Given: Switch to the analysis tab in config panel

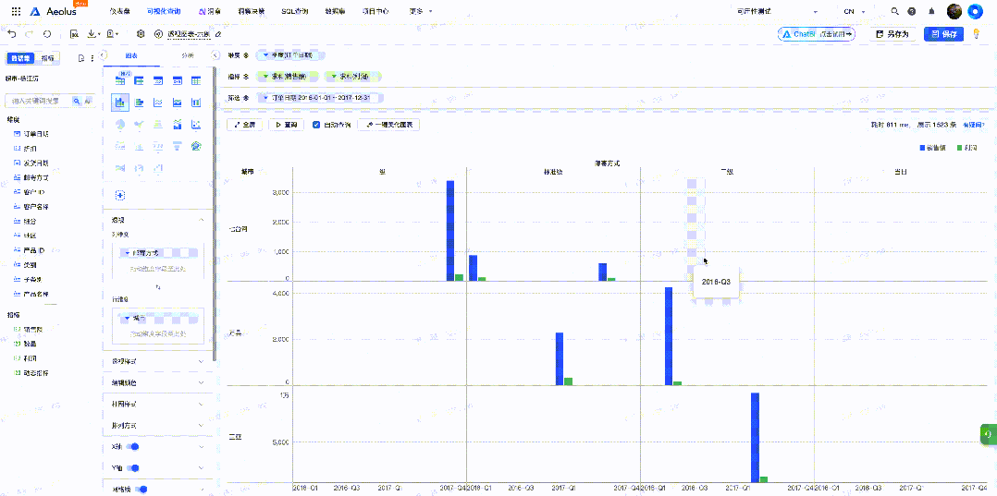Looking at the screenshot, I should click(188, 56).
